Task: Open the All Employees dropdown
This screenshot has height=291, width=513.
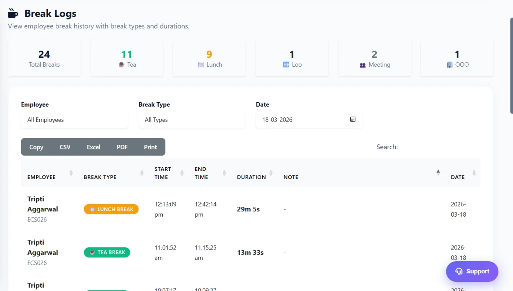Action: click(75, 120)
